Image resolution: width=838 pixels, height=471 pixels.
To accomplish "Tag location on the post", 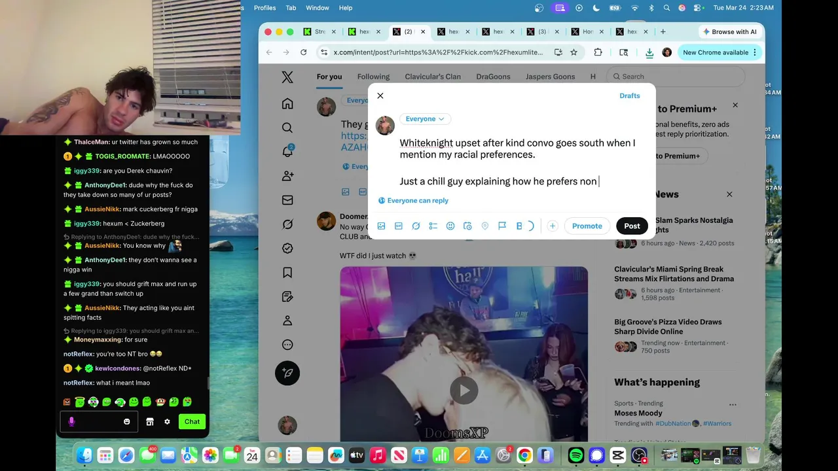I will click(485, 226).
